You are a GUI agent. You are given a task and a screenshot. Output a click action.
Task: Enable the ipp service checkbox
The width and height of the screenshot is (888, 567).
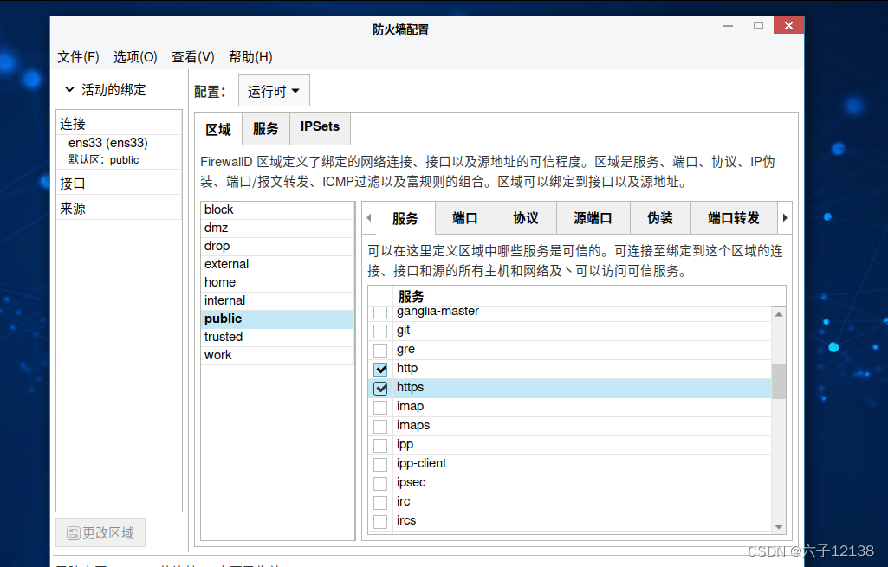(x=380, y=445)
